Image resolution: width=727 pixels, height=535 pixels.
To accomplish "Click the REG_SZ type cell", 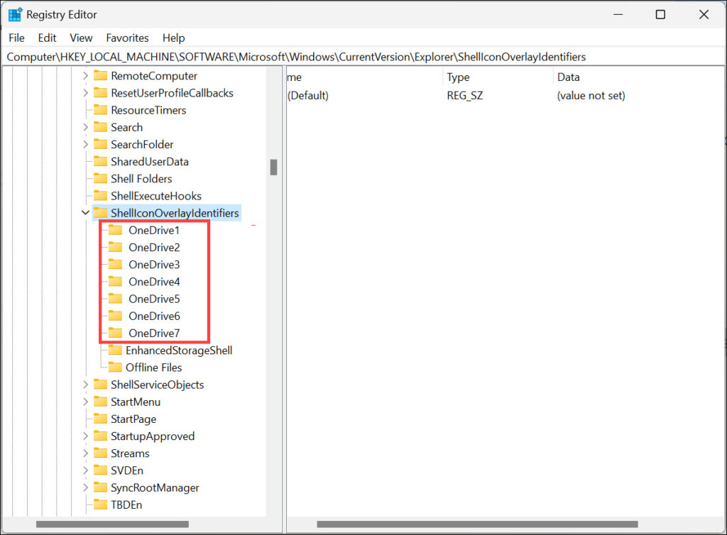I will click(464, 95).
